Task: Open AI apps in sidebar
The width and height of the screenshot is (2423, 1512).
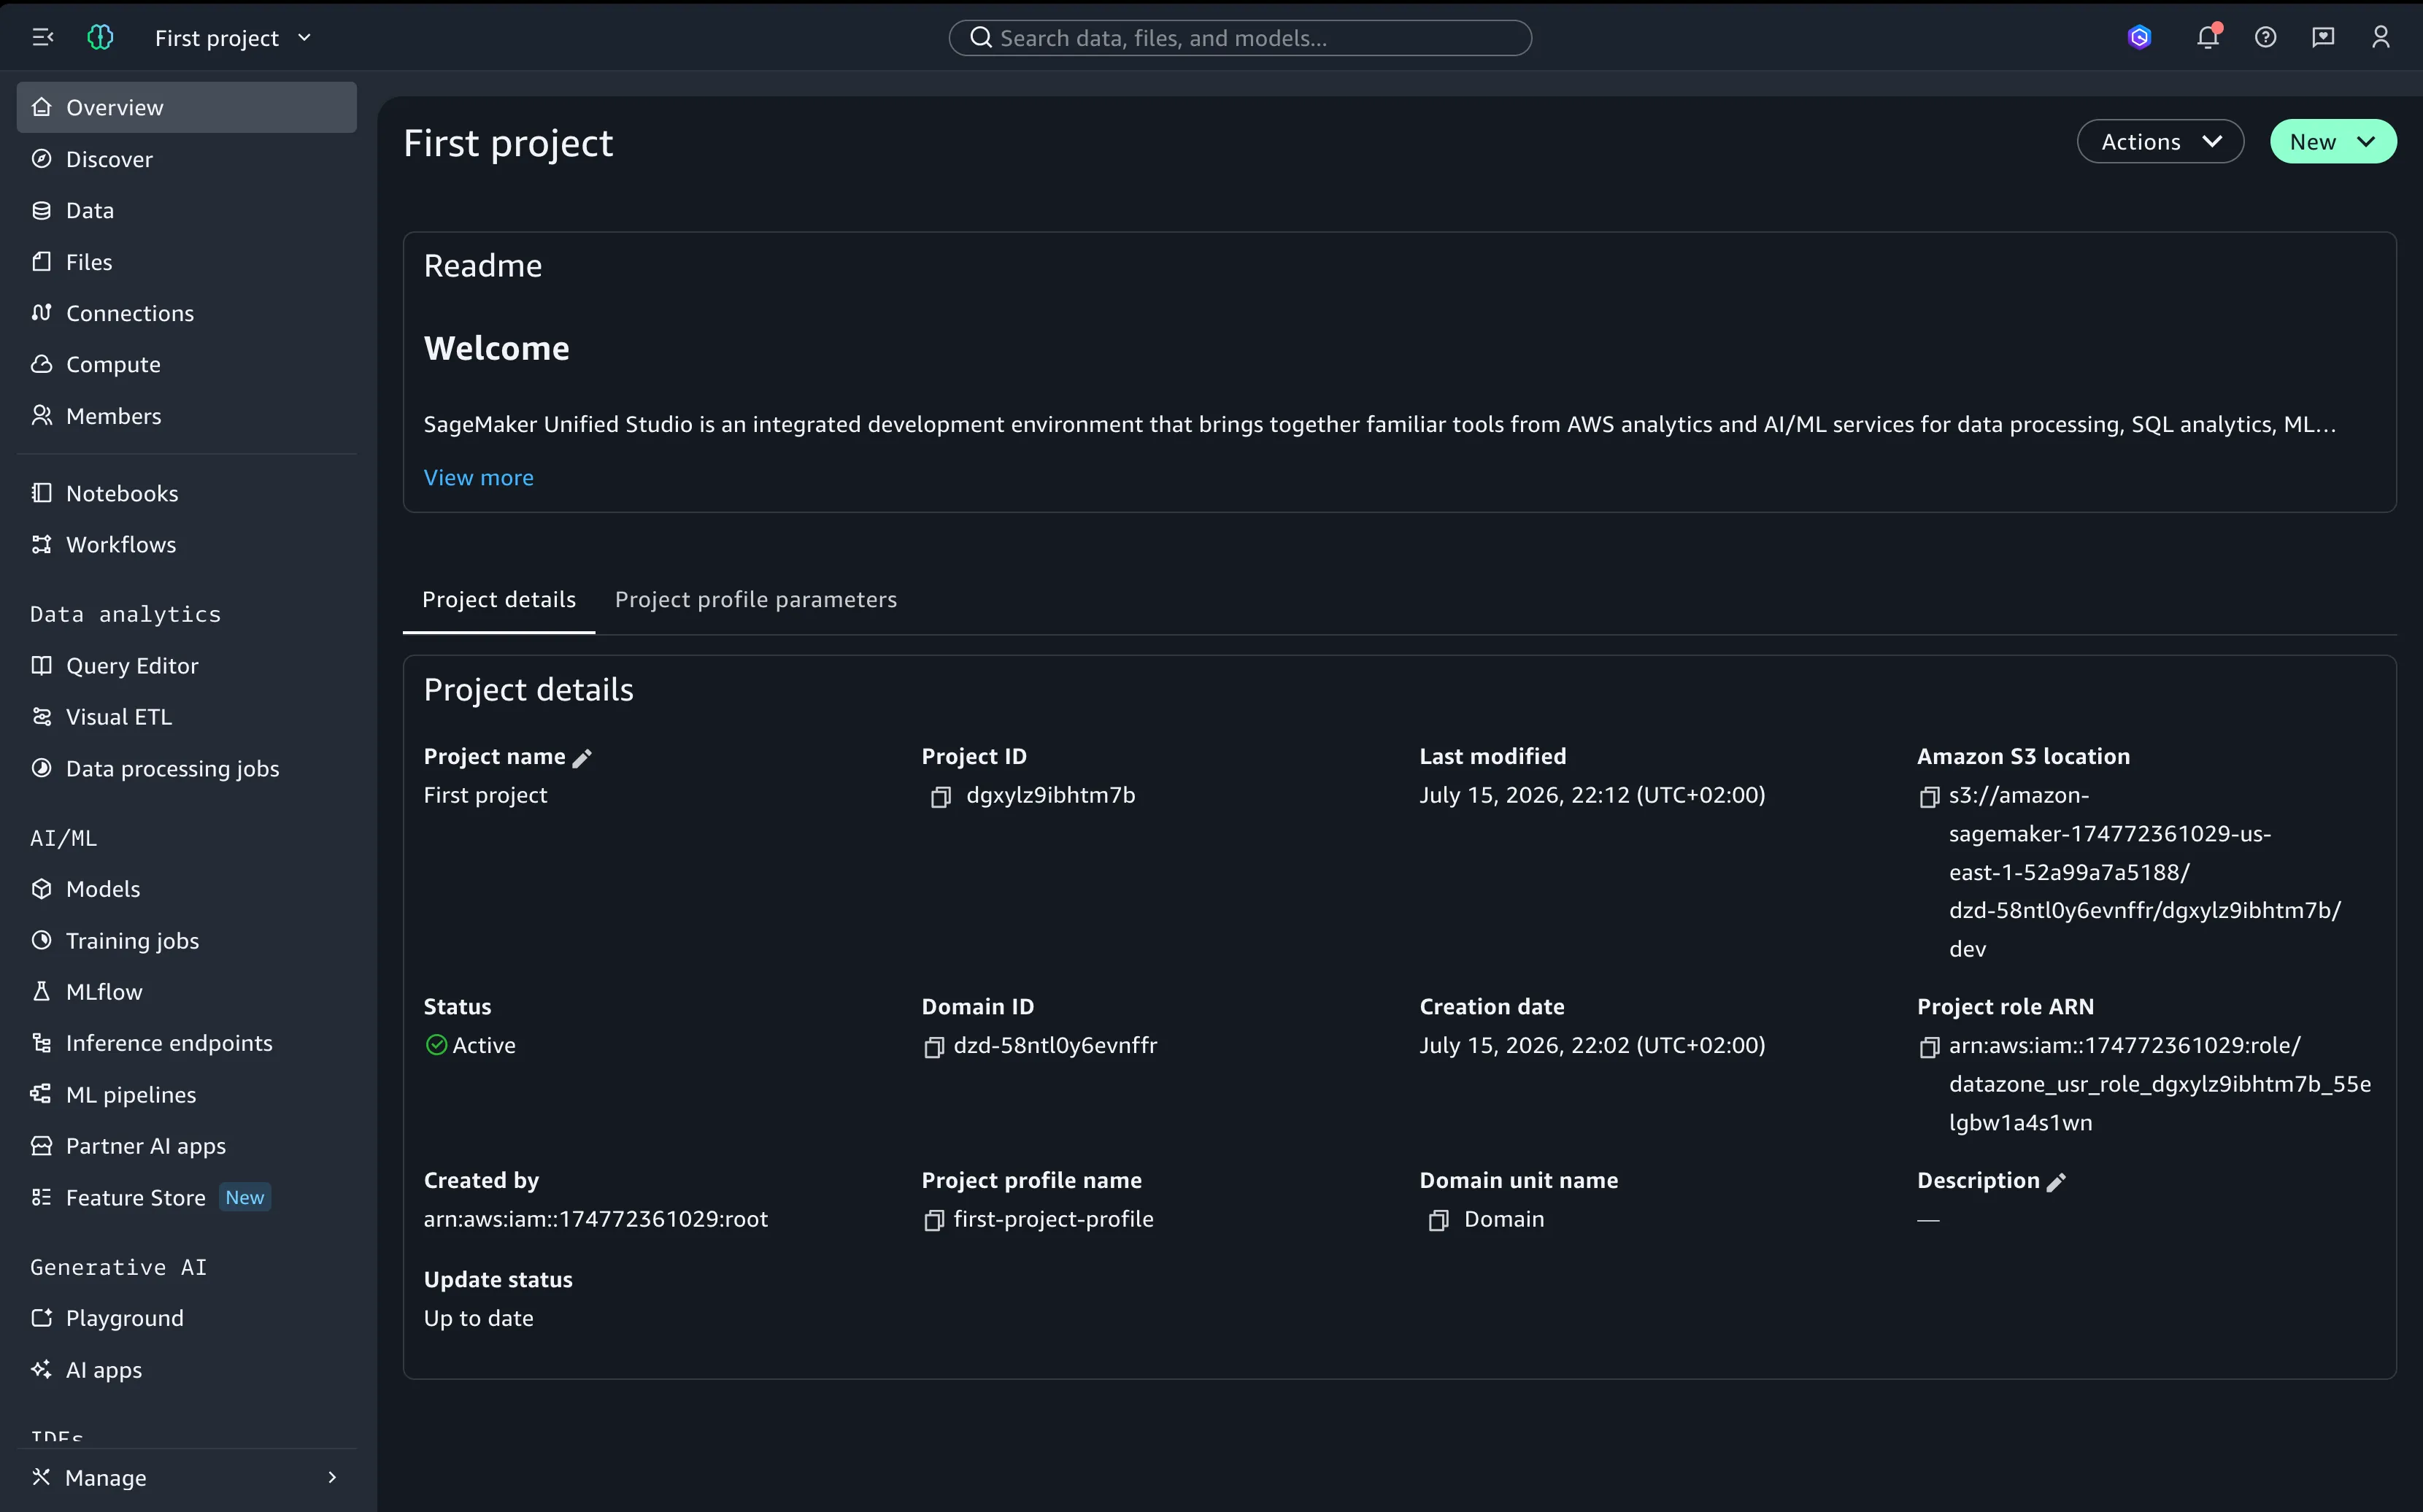Action: coord(187,1370)
